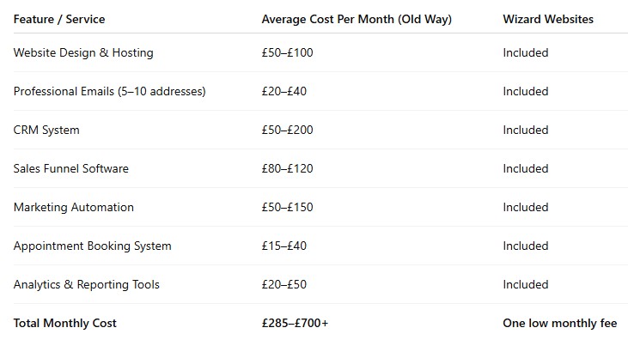Select Professional Emails (5–10 addresses) text
This screenshot has height=340, width=628.
click(x=109, y=91)
